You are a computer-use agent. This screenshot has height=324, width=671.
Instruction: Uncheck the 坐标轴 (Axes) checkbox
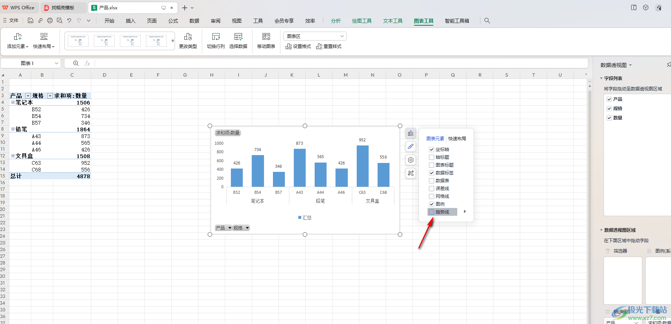(432, 150)
